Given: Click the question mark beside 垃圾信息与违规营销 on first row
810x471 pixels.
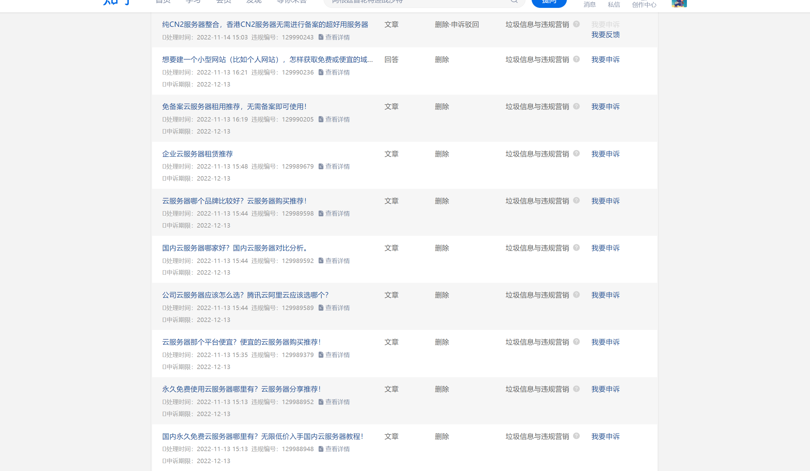Looking at the screenshot, I should pos(577,24).
